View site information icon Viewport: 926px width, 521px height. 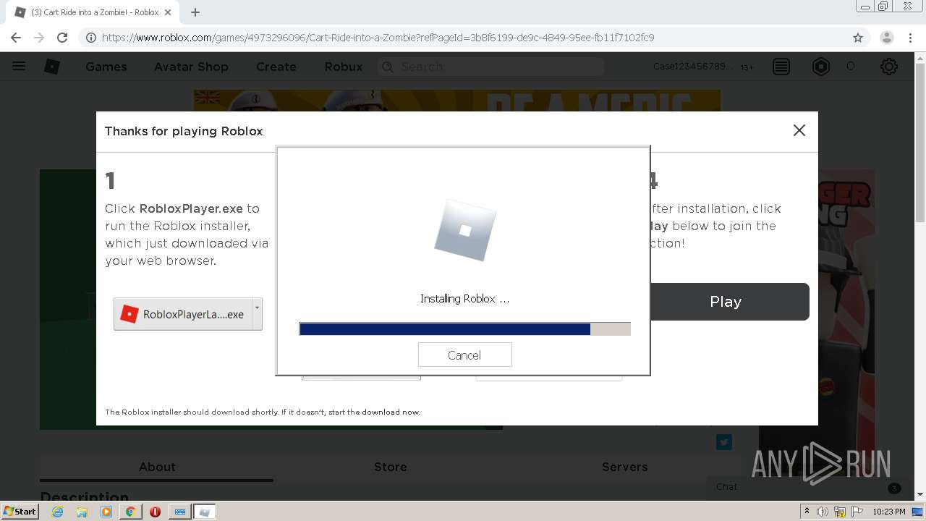(x=90, y=38)
